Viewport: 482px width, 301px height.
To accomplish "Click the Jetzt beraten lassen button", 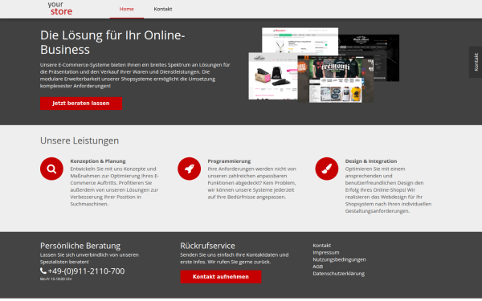I will [x=81, y=104].
